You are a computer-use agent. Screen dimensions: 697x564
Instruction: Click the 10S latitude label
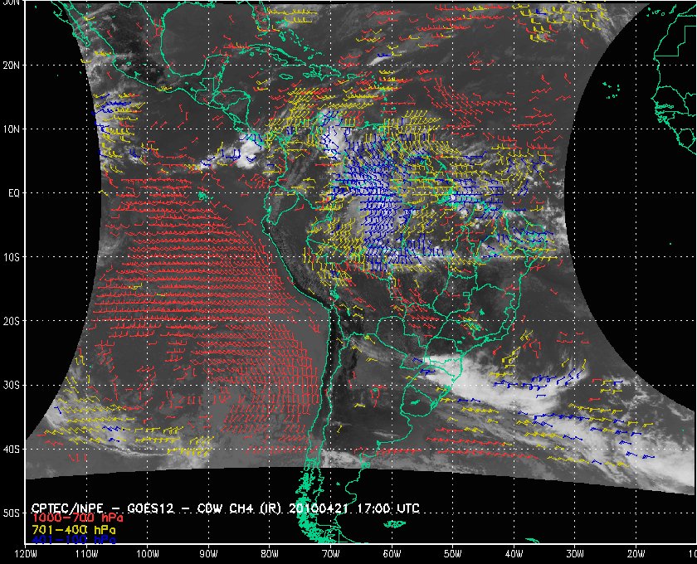tap(11, 257)
